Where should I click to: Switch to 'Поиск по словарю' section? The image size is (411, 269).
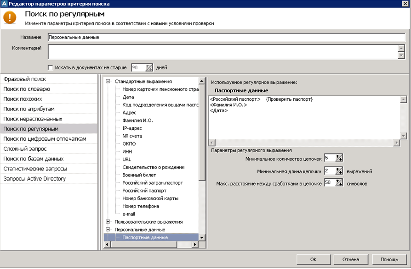tap(27, 89)
